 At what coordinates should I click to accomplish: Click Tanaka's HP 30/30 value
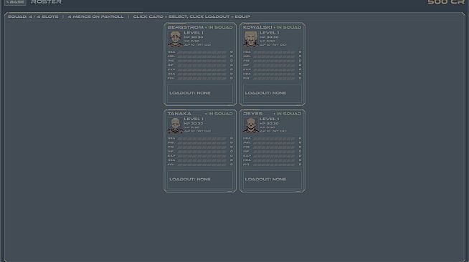pos(194,124)
